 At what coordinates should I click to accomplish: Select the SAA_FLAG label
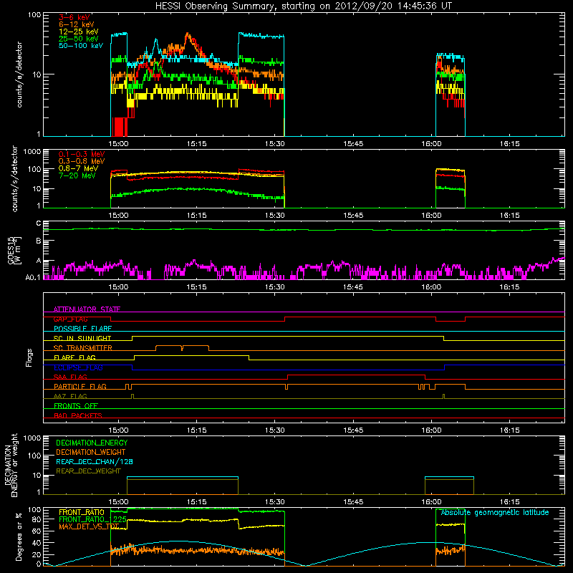click(70, 377)
